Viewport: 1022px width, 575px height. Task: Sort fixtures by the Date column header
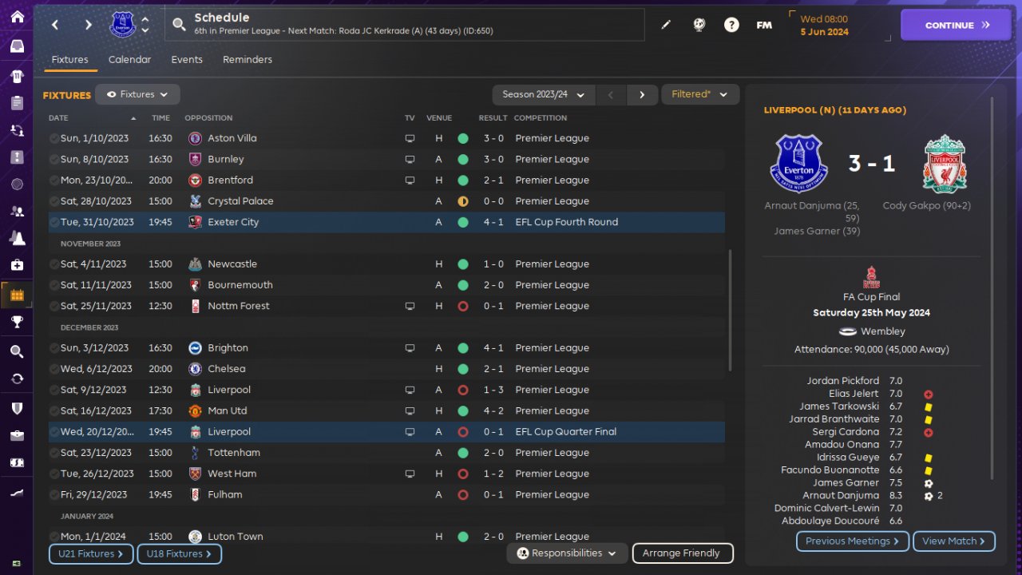coord(58,118)
